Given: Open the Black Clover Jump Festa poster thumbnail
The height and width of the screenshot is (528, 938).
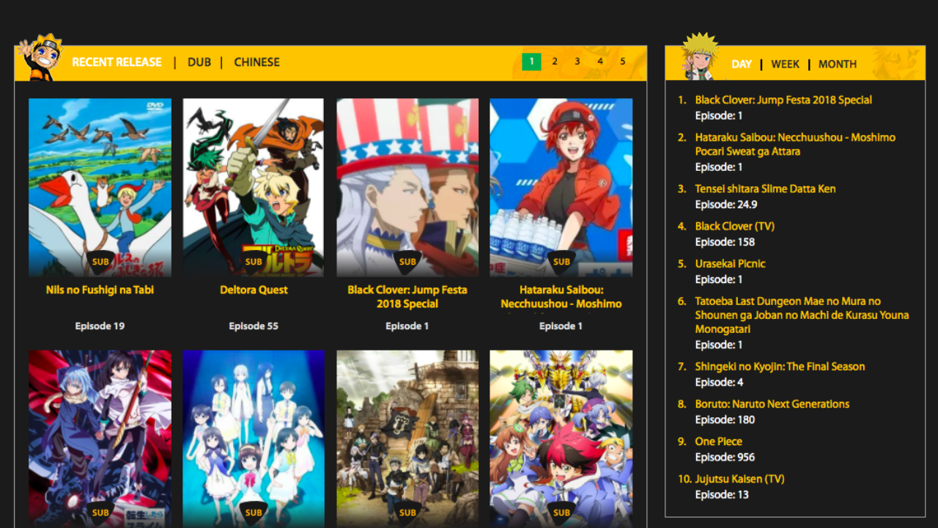Looking at the screenshot, I should [407, 188].
